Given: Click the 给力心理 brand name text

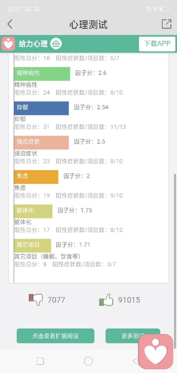Looking at the screenshot, I should (33, 44).
